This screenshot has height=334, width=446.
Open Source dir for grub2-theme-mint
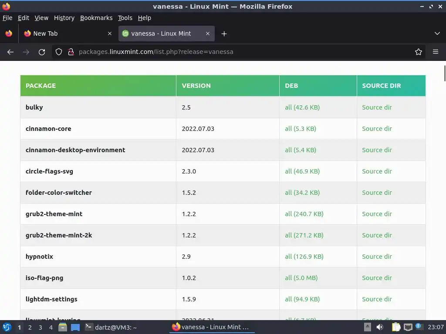377,214
